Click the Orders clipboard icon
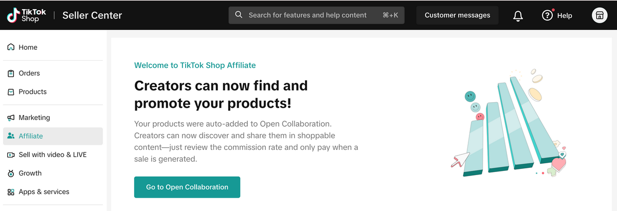Screen dimensions: 617x211 [11, 73]
